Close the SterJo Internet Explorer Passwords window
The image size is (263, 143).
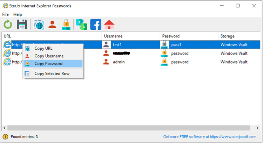254,6
